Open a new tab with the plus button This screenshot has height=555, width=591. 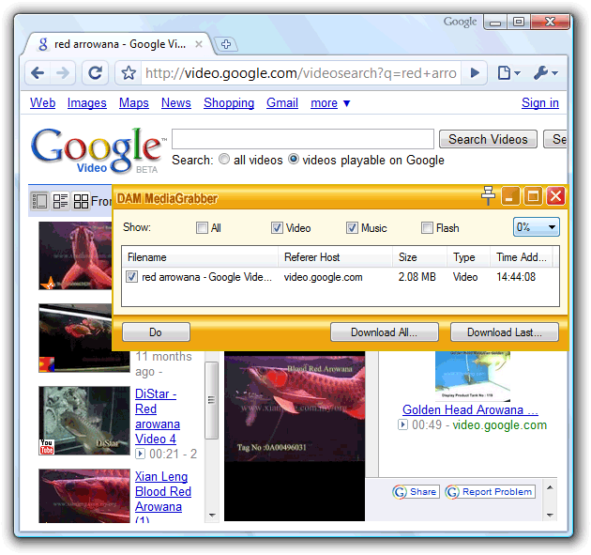tap(226, 44)
